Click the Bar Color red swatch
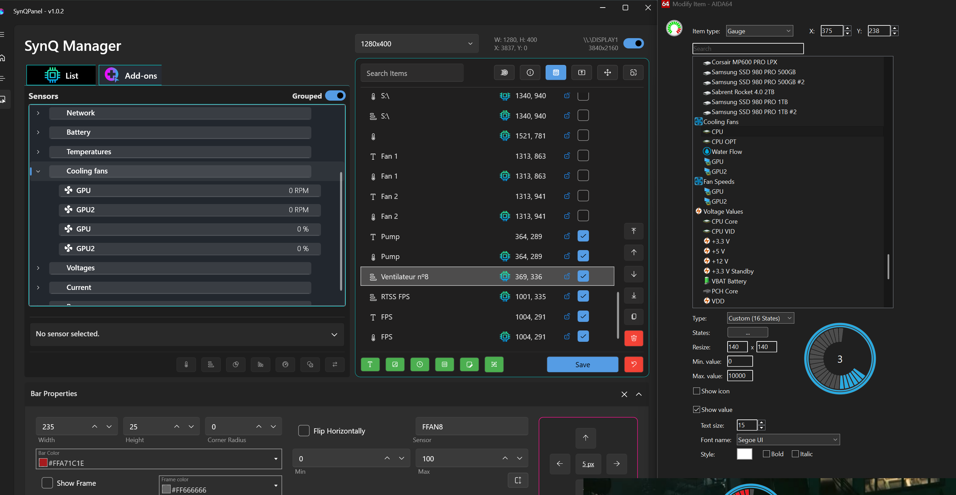Image resolution: width=956 pixels, height=495 pixels. (x=43, y=463)
